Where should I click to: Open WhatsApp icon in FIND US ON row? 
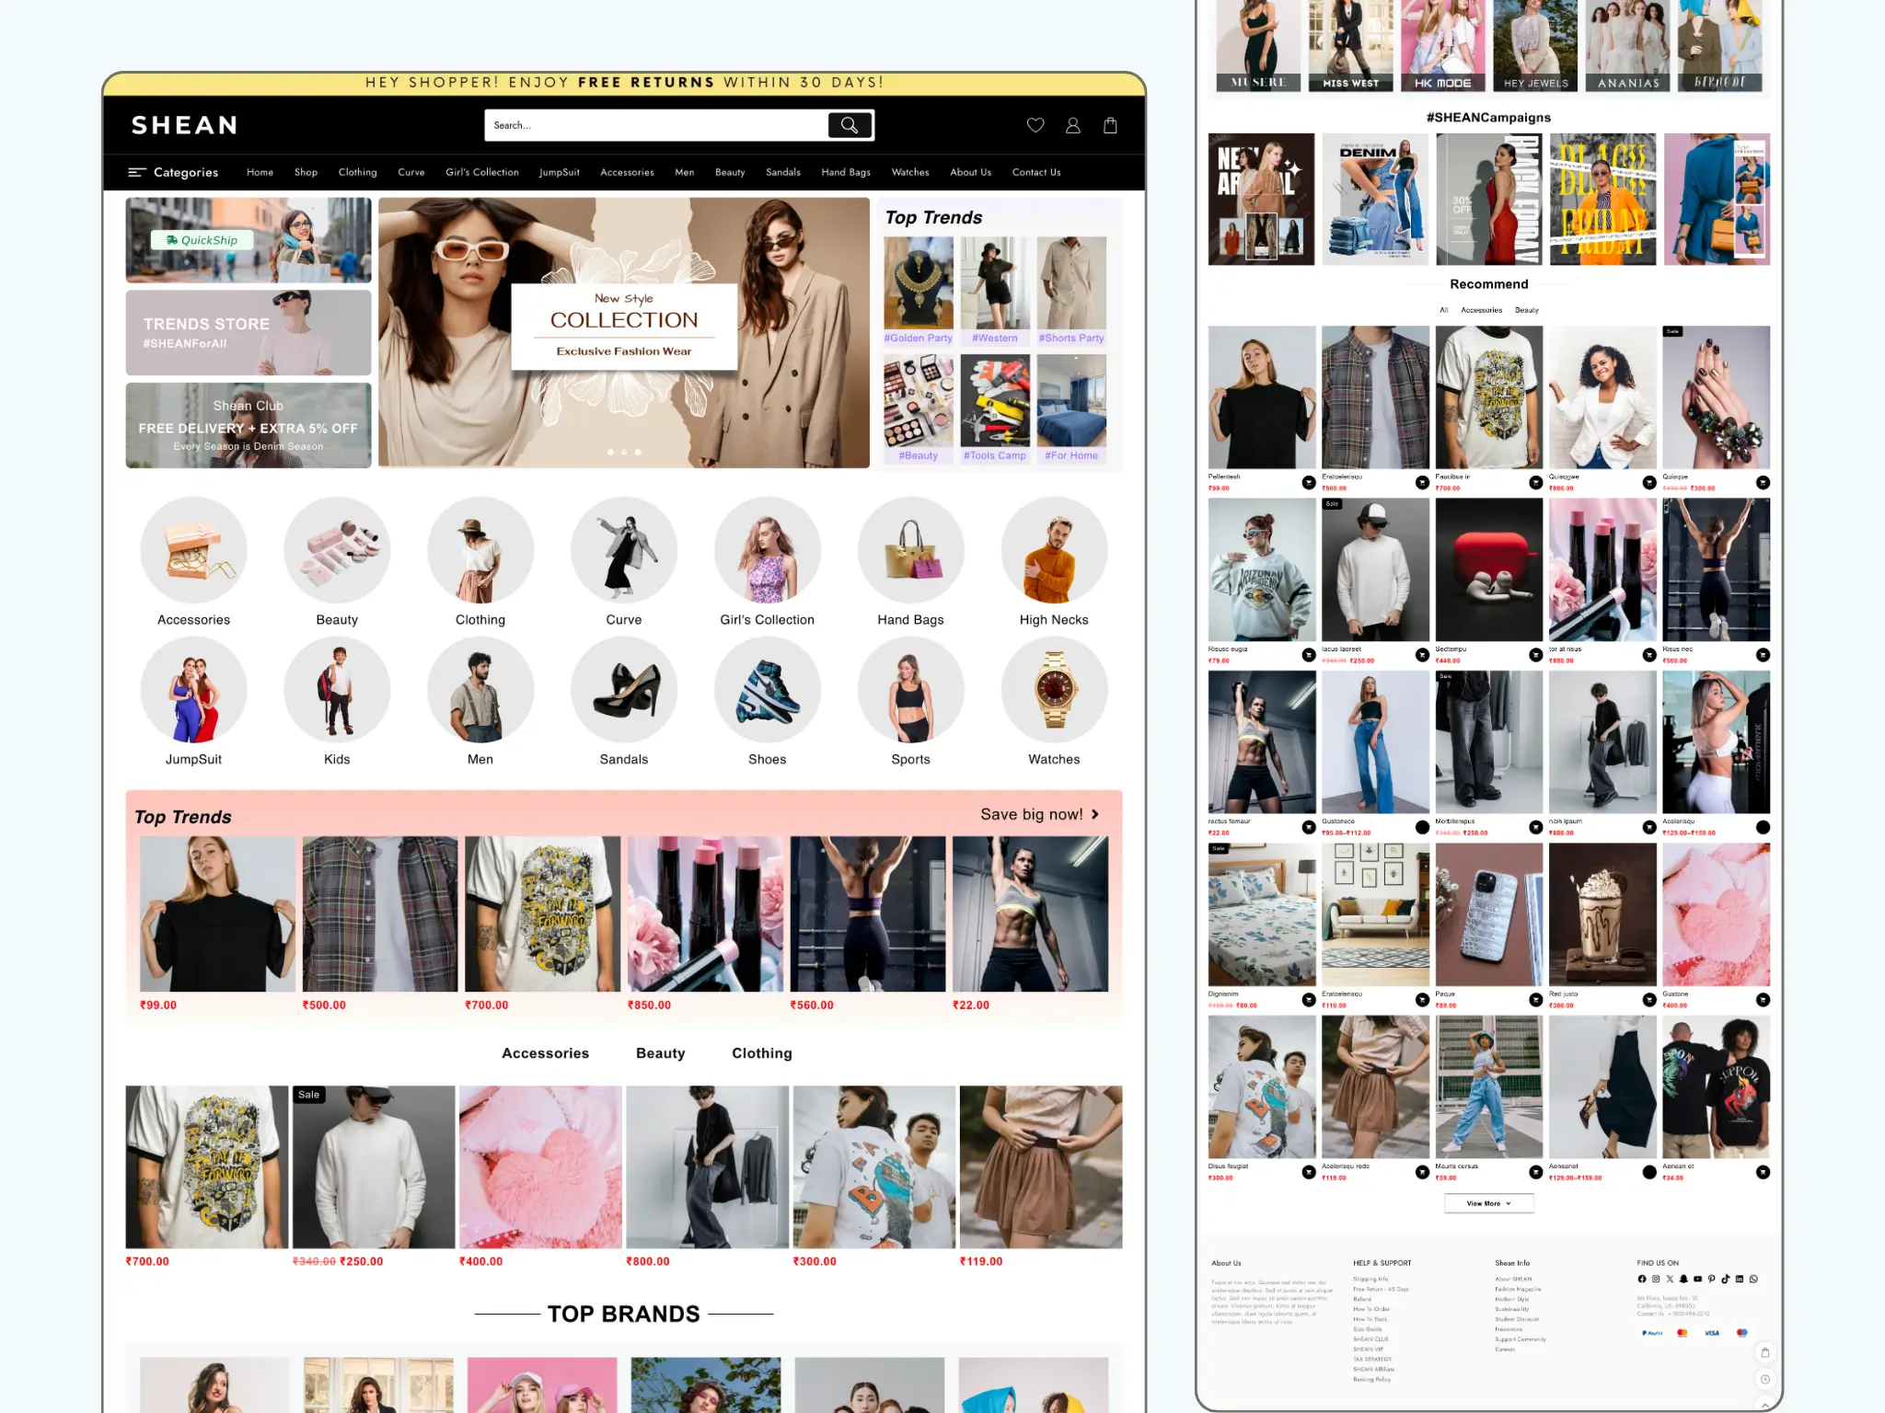click(x=1754, y=1280)
